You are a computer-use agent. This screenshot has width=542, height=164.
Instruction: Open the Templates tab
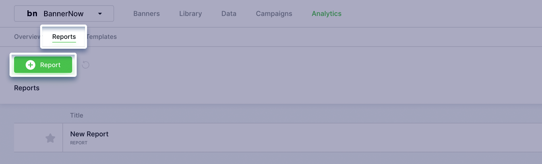click(102, 36)
